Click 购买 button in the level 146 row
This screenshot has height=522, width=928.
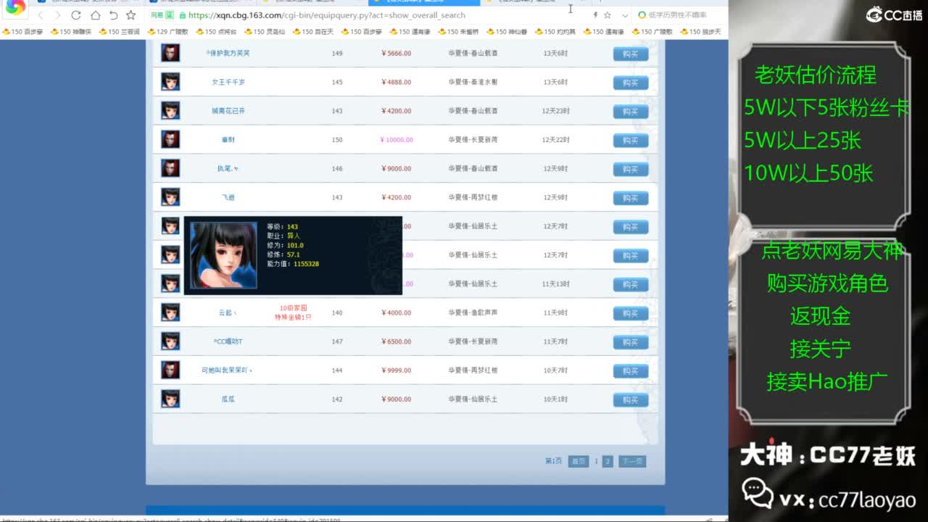631,169
